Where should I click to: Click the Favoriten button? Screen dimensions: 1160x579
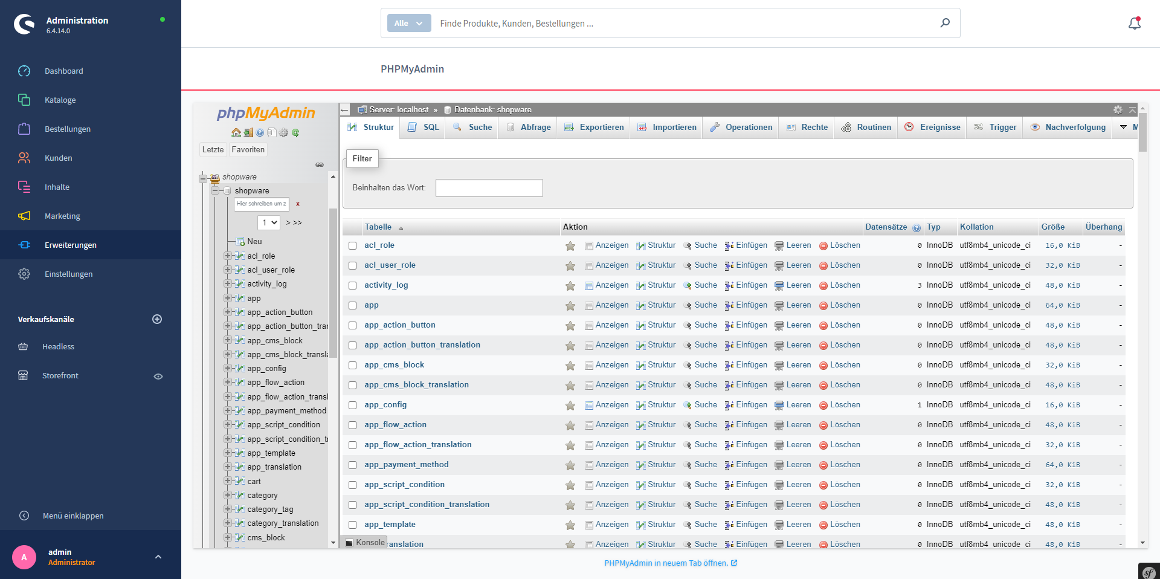[x=248, y=149]
